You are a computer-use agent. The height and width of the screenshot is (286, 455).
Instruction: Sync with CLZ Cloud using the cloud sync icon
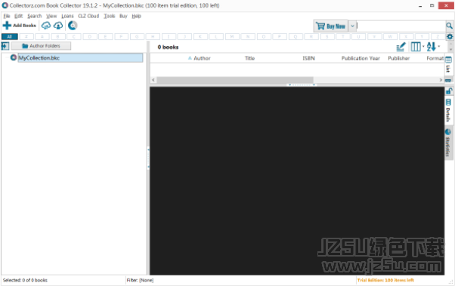click(x=46, y=26)
